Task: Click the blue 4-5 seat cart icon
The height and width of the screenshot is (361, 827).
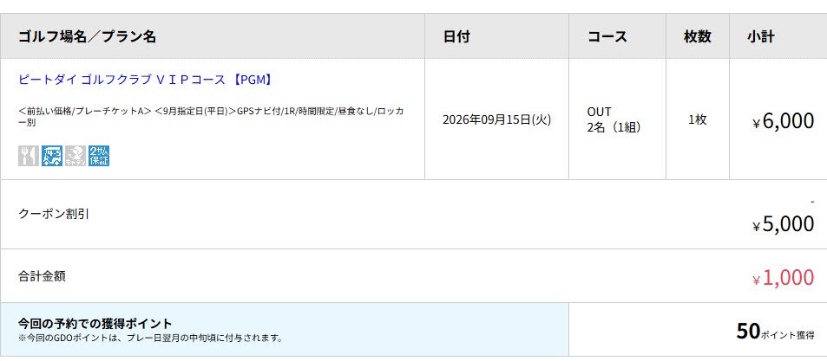Action: coord(52,156)
